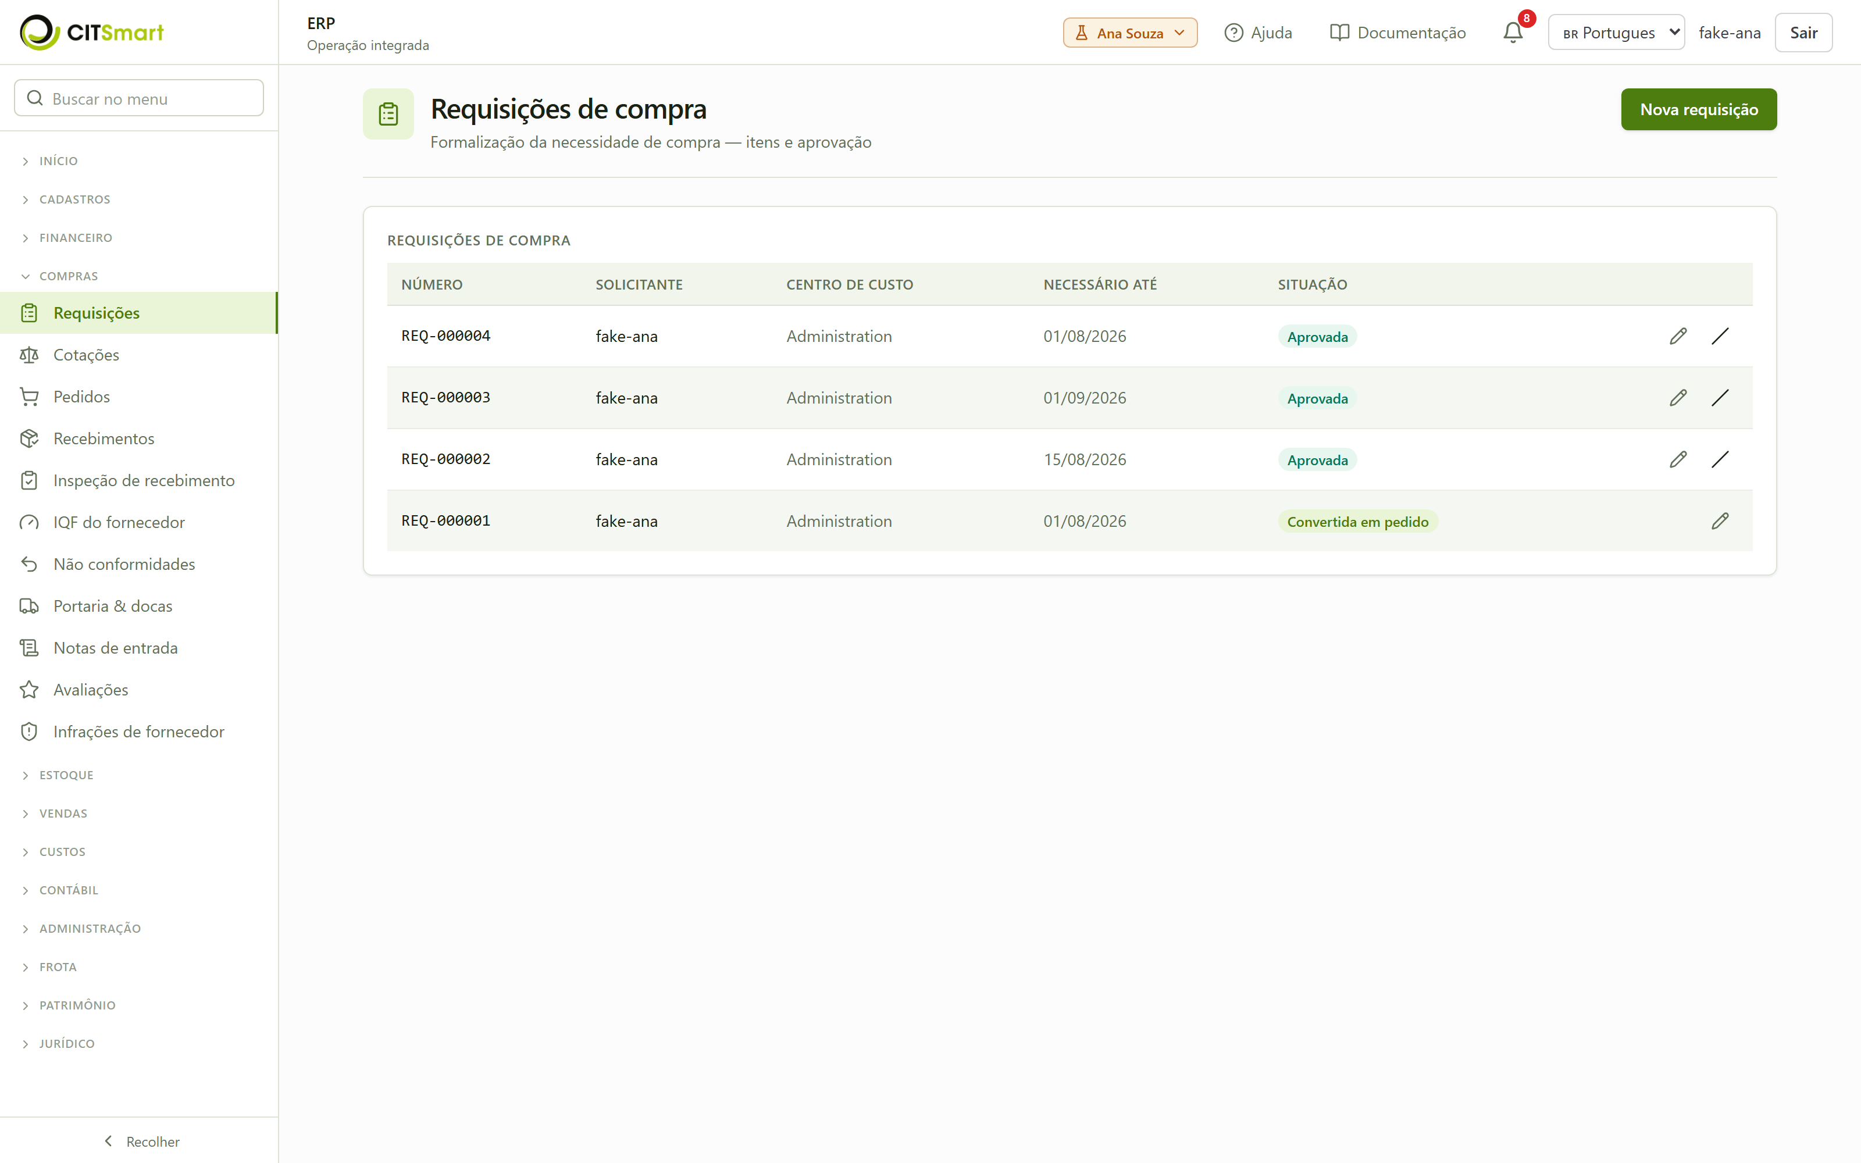
Task: Click the SITUAÇÃO column header
Action: [1312, 284]
